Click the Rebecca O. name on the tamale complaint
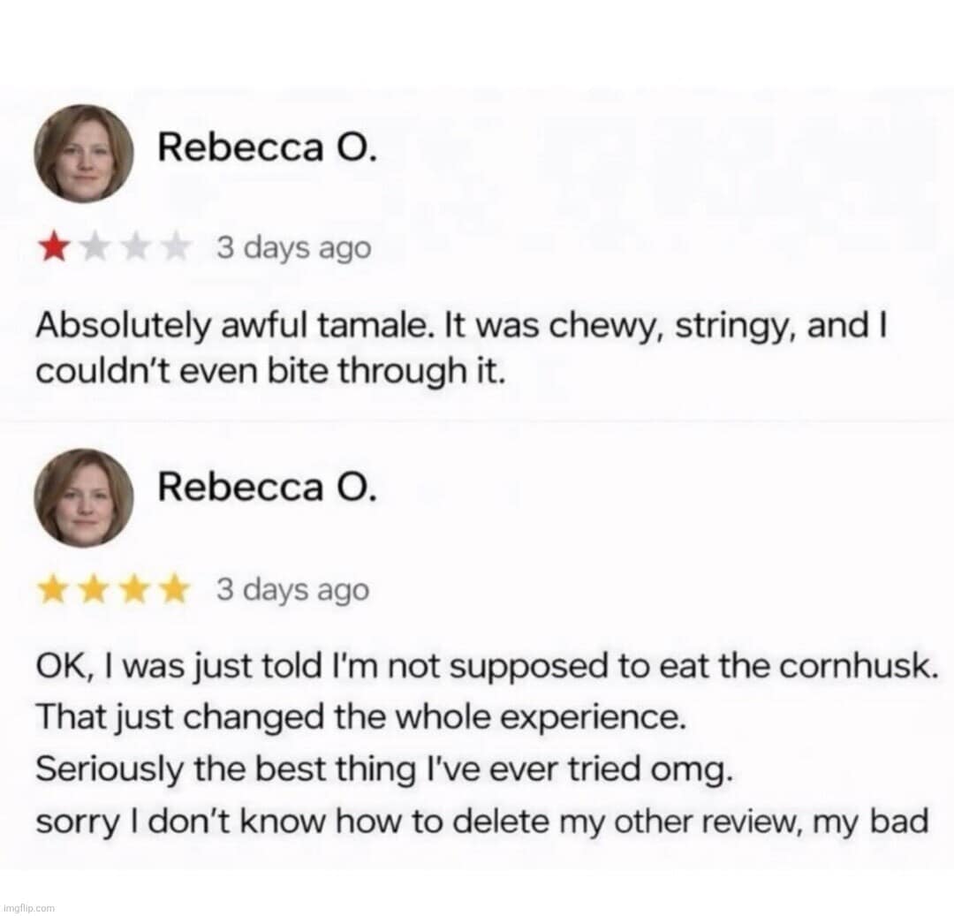This screenshot has width=954, height=916. coord(268,149)
